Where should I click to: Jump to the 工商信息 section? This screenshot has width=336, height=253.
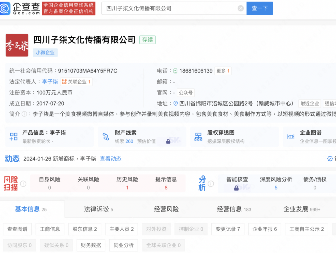50,229
